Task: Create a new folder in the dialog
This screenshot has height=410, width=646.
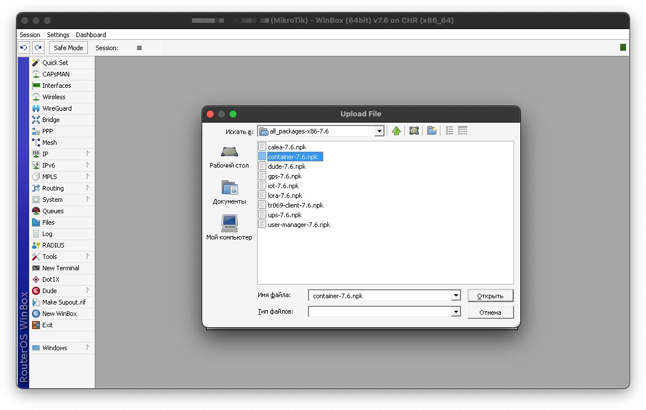Action: (x=431, y=131)
